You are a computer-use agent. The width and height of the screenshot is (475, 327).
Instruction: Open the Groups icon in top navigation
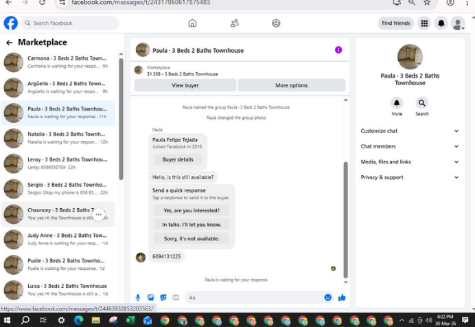point(276,23)
